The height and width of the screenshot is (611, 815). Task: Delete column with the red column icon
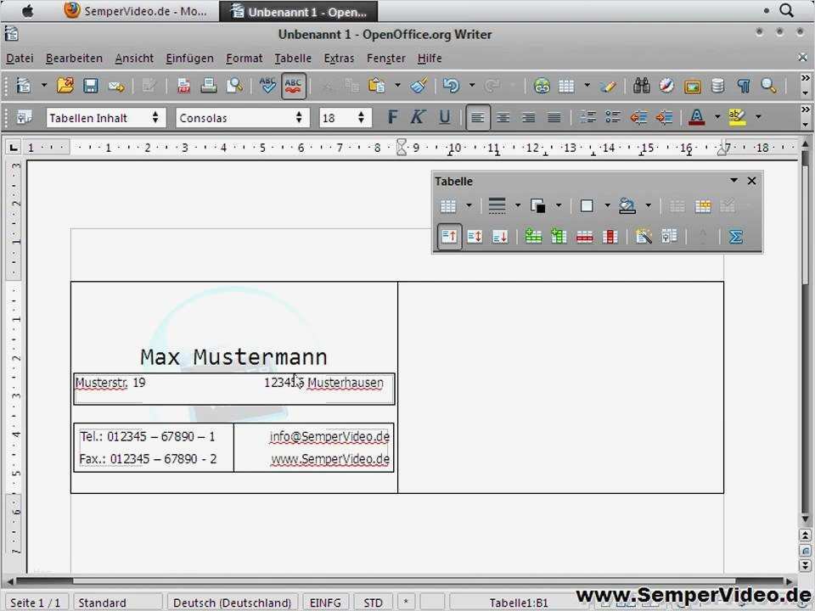[x=610, y=237]
